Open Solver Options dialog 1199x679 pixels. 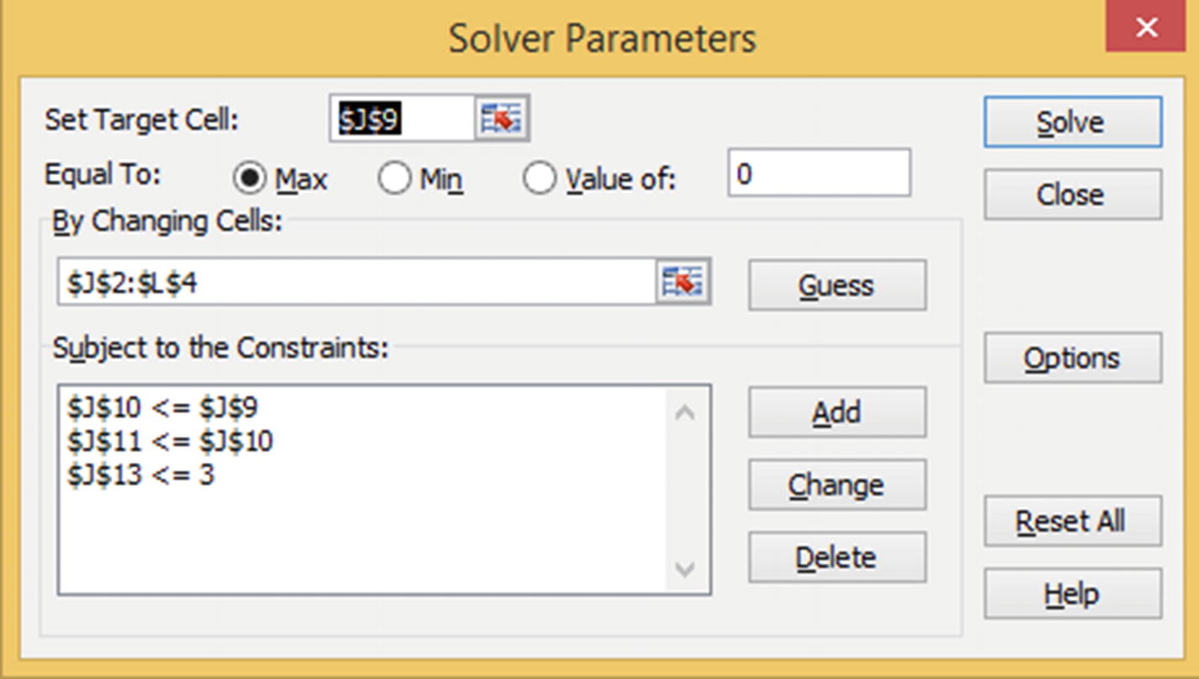click(x=1072, y=358)
